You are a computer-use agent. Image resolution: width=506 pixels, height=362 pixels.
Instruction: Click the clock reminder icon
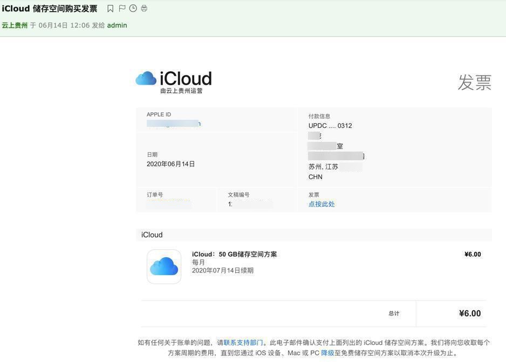click(x=133, y=9)
